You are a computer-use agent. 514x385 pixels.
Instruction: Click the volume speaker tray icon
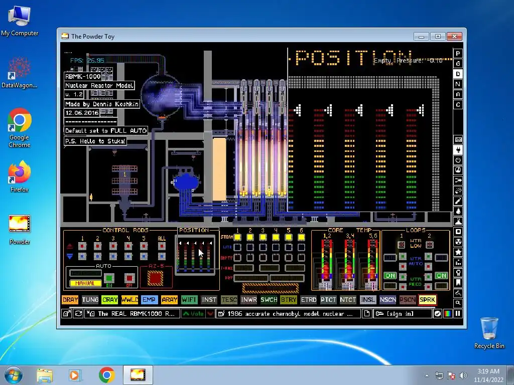(x=463, y=375)
